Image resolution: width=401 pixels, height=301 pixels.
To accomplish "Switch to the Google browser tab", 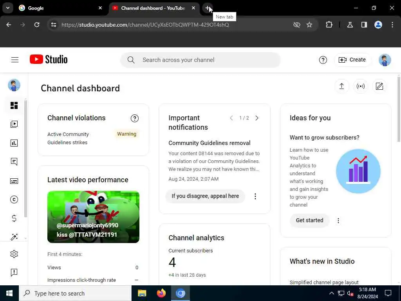I will pos(60,8).
